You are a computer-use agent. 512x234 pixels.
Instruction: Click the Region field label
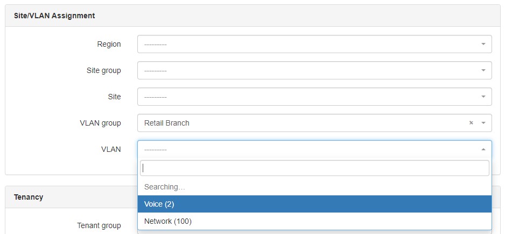tap(109, 44)
